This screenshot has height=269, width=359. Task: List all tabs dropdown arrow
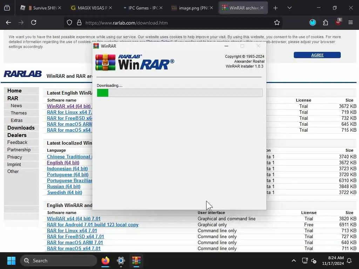click(x=289, y=8)
